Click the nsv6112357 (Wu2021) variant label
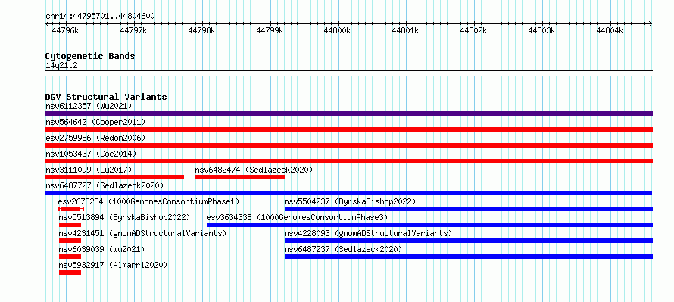Screen dimensions: 674x302 coord(89,106)
